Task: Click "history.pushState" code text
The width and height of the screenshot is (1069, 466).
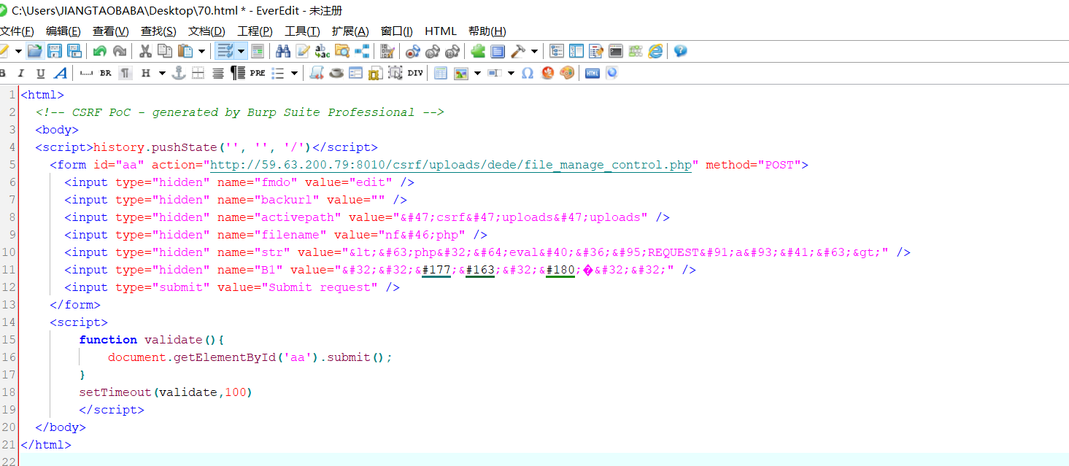Action: click(155, 147)
